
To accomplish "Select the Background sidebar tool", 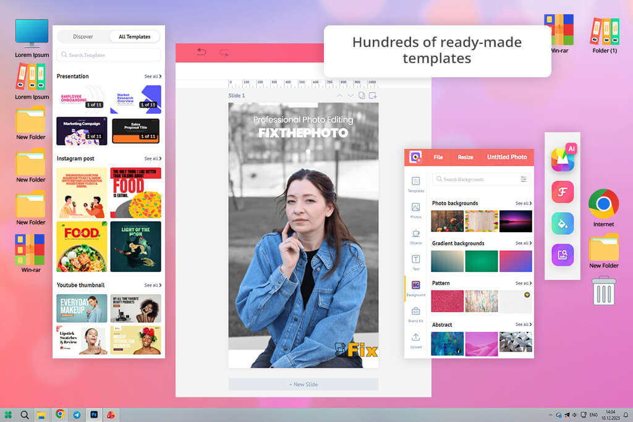I will pyautogui.click(x=416, y=289).
